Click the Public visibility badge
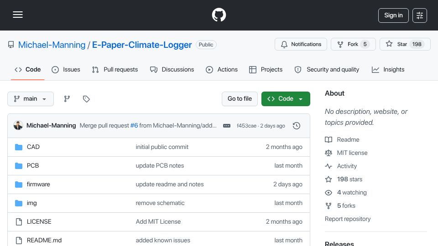This screenshot has height=246, width=438. coord(206,45)
